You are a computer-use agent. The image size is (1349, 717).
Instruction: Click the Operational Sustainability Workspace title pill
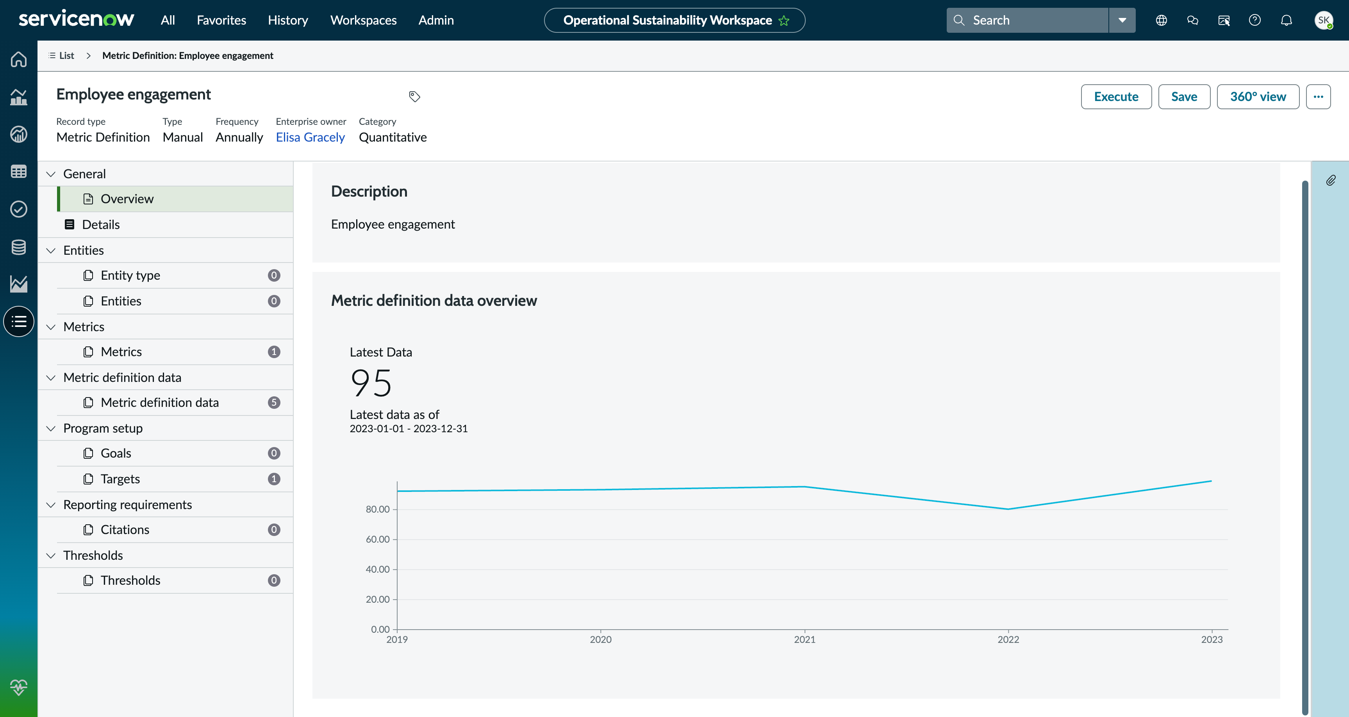674,20
